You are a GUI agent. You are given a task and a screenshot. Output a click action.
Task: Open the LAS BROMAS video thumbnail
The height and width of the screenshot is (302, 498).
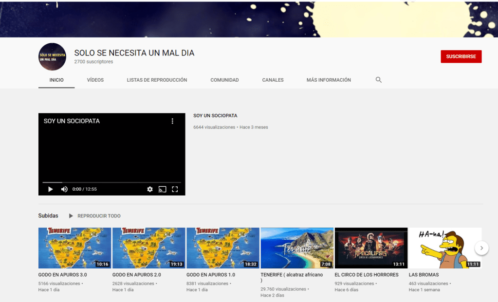445,248
